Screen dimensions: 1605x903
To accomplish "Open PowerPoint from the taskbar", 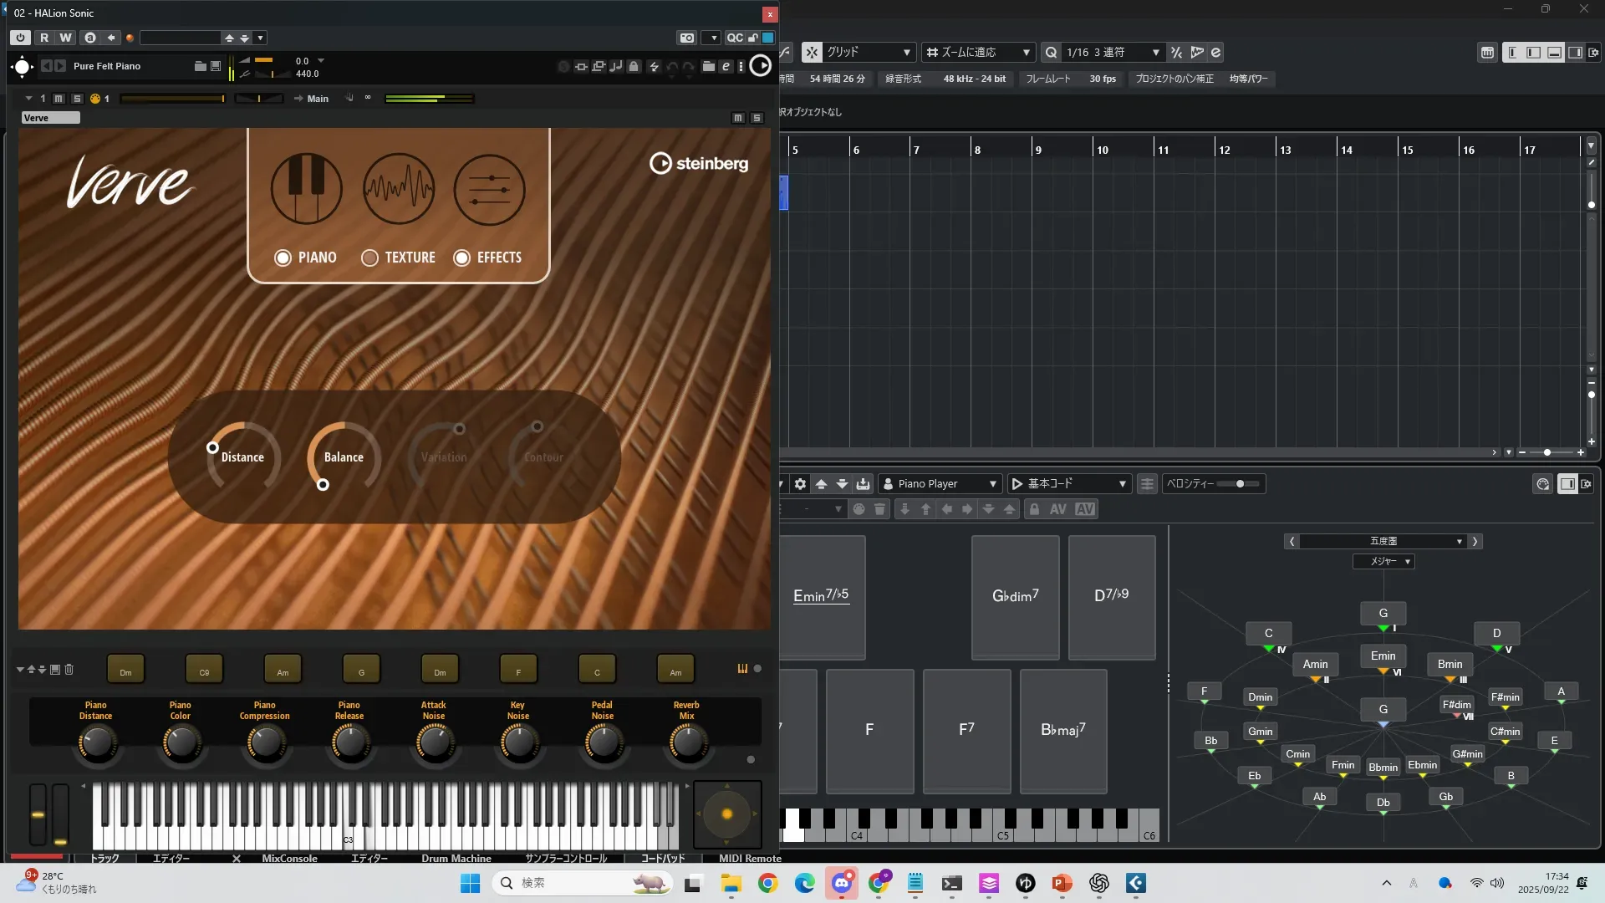I will pos(1062,883).
